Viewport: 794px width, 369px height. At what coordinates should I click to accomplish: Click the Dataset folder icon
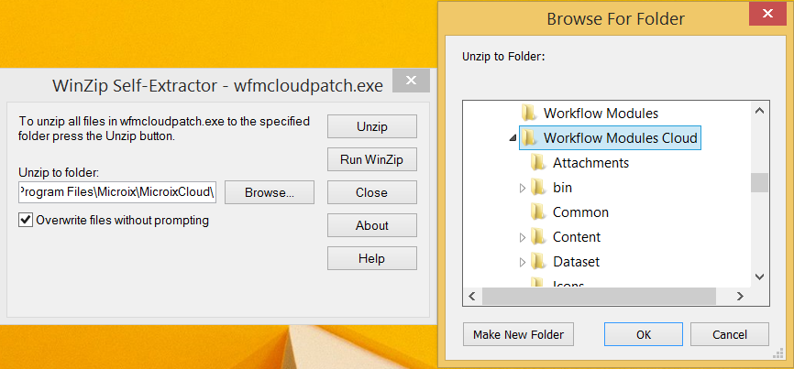(538, 262)
